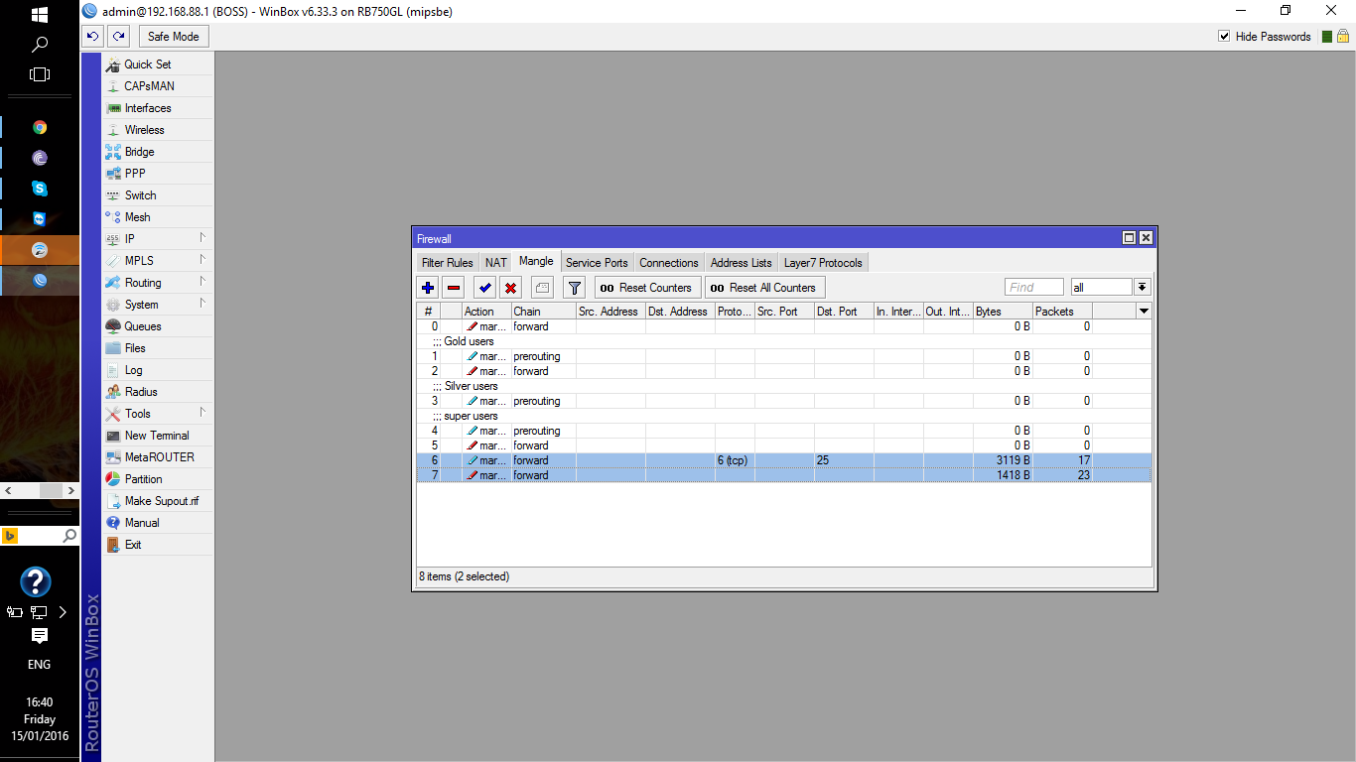Screen dimensions: 1356x762
Task: Open the Radius section
Action: (158, 392)
